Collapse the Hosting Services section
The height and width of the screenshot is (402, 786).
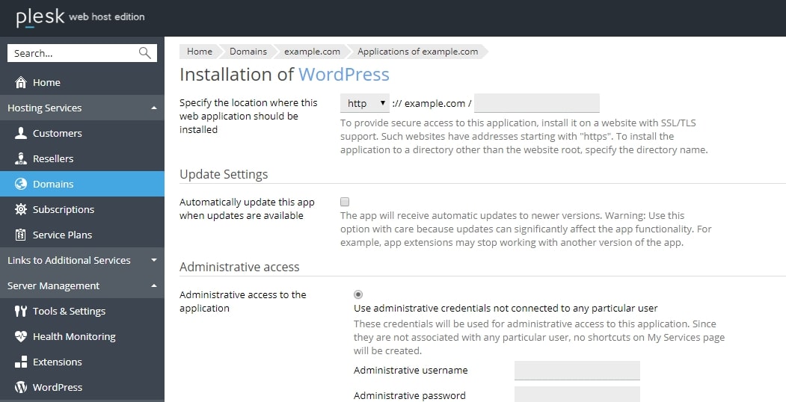point(82,108)
